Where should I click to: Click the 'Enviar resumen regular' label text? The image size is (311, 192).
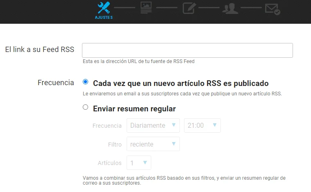134,109
